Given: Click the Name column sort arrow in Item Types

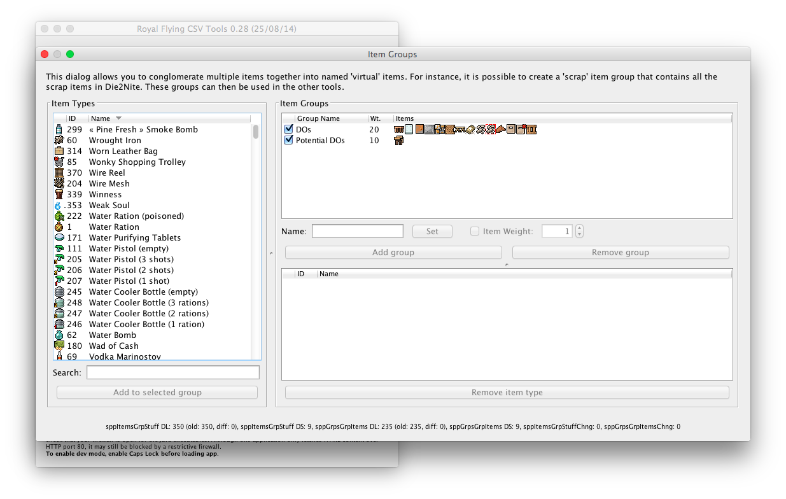Looking at the screenshot, I should point(118,118).
